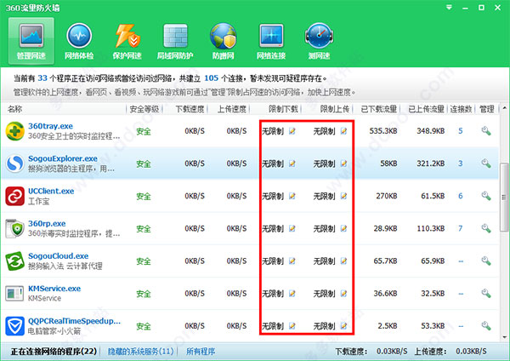This screenshot has height=361, width=510.
Task: Open manage tool for SogouExplorer.exe
Action: 486,163
